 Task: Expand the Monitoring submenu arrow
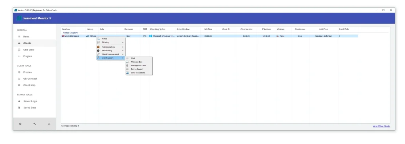(x=123, y=51)
